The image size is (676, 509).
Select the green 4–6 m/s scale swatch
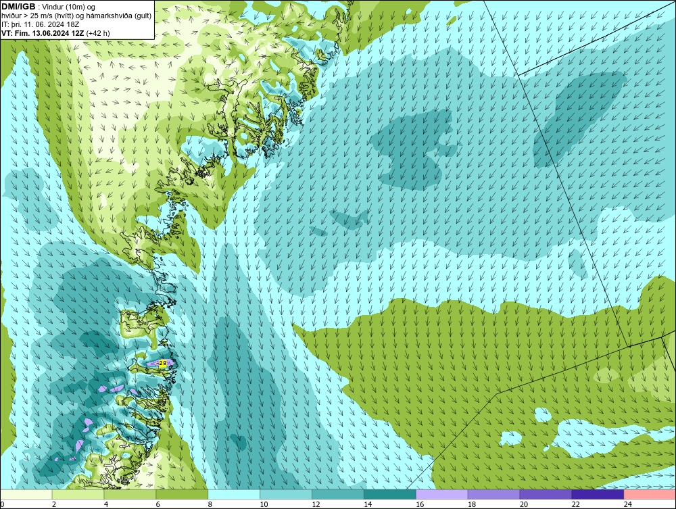click(130, 494)
